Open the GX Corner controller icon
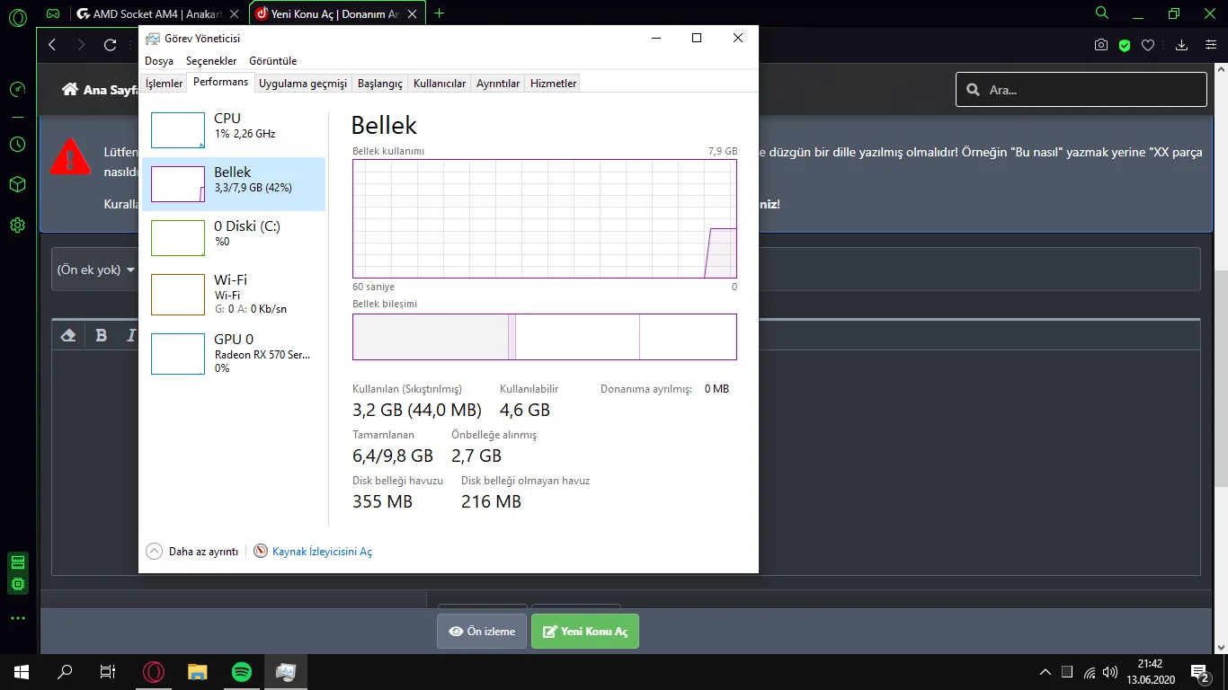Viewport: 1228px width, 690px height. coord(53,13)
